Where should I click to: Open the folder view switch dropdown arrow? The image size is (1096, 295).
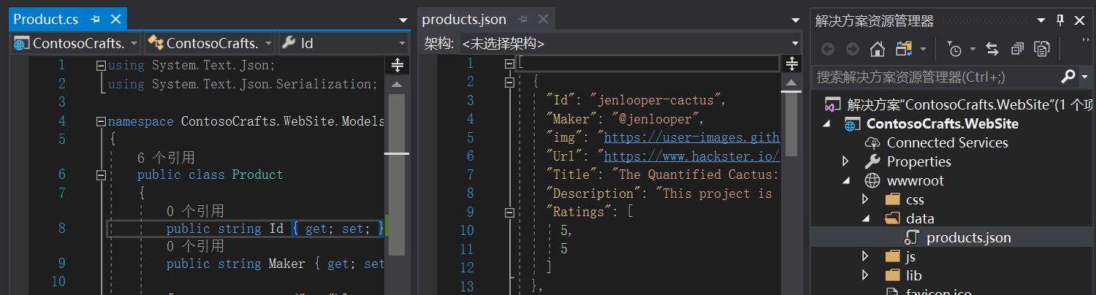point(924,49)
